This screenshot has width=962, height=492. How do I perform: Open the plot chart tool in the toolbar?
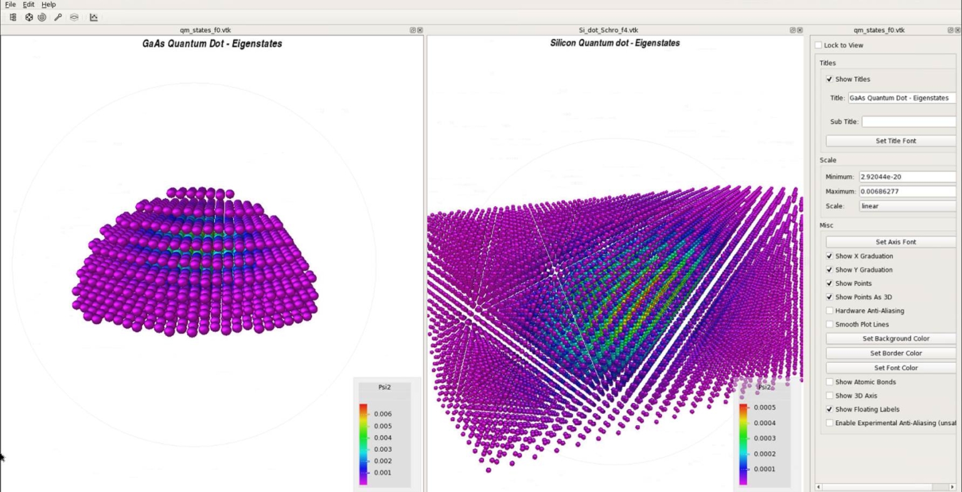pos(93,17)
